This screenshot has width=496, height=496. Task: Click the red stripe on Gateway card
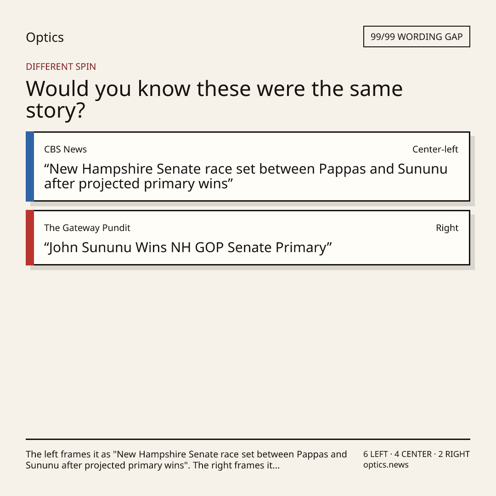30,237
